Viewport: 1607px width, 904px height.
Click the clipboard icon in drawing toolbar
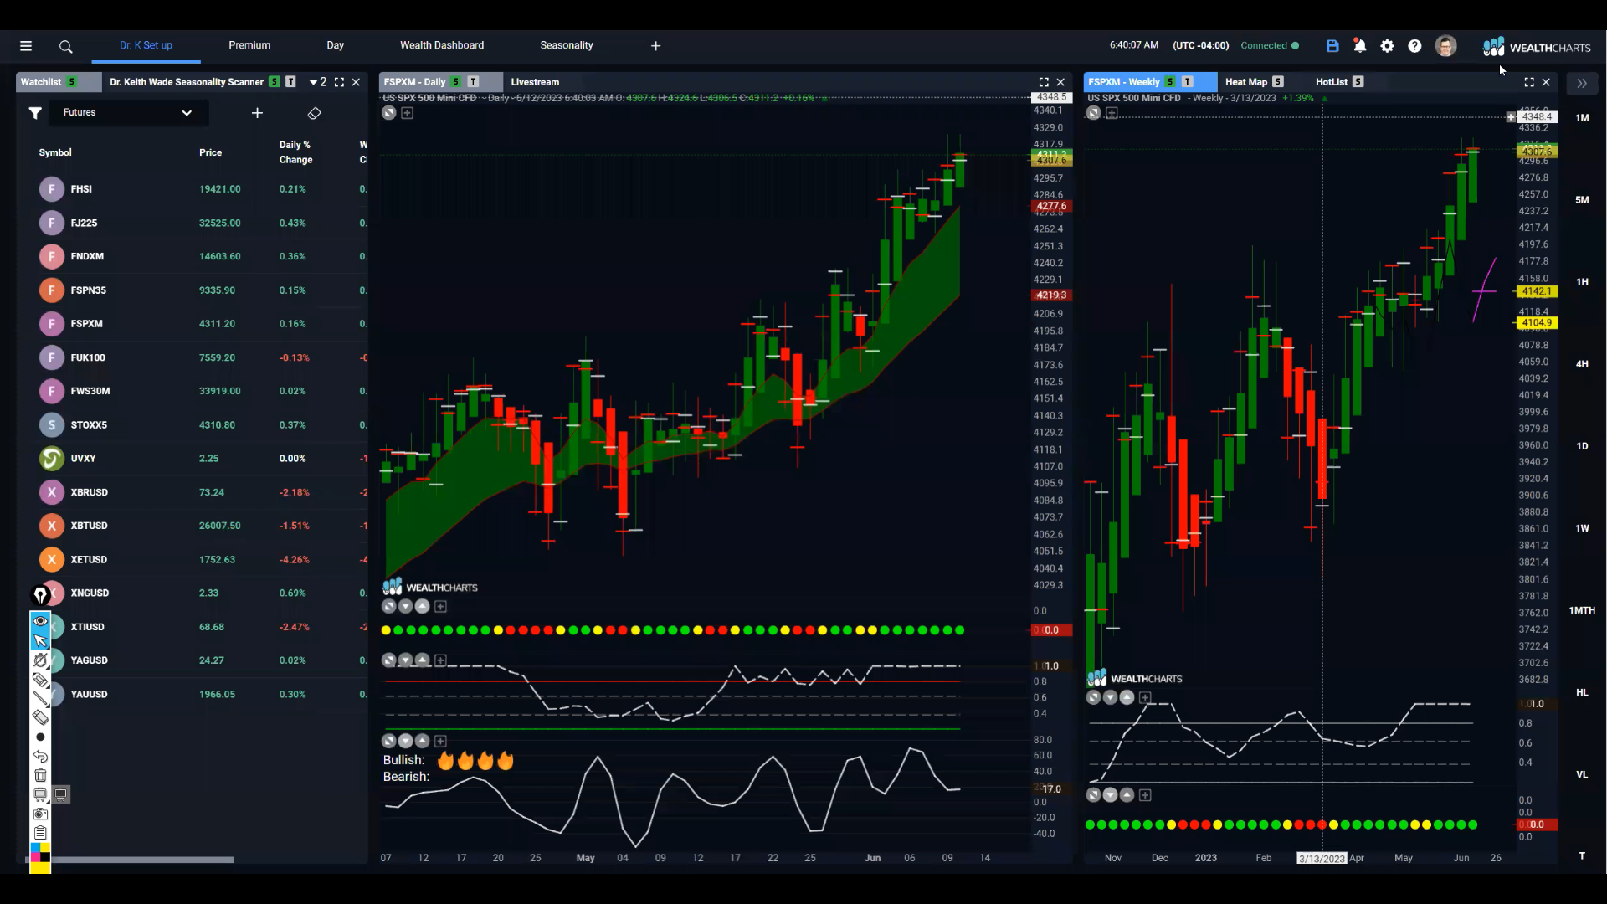[x=40, y=833]
